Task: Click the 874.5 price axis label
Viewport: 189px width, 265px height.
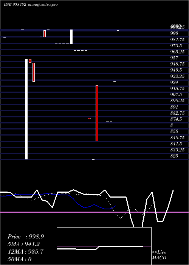Action: point(176,119)
